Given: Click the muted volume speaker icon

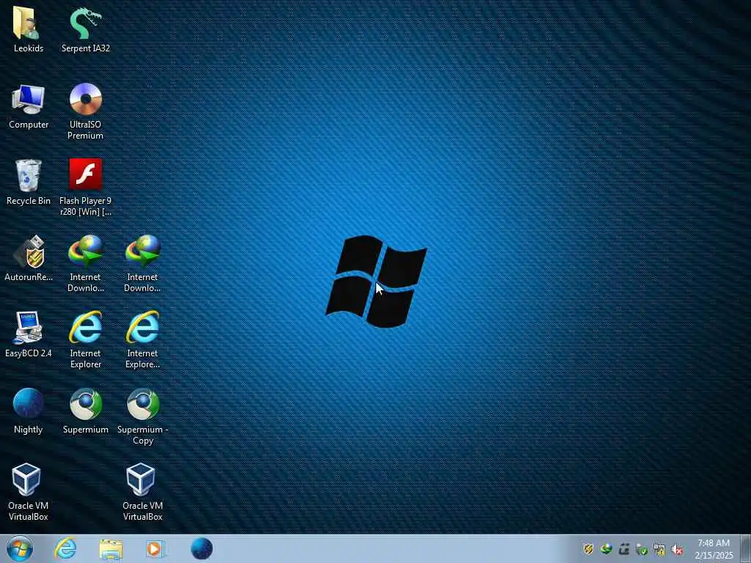Looking at the screenshot, I should click(677, 550).
